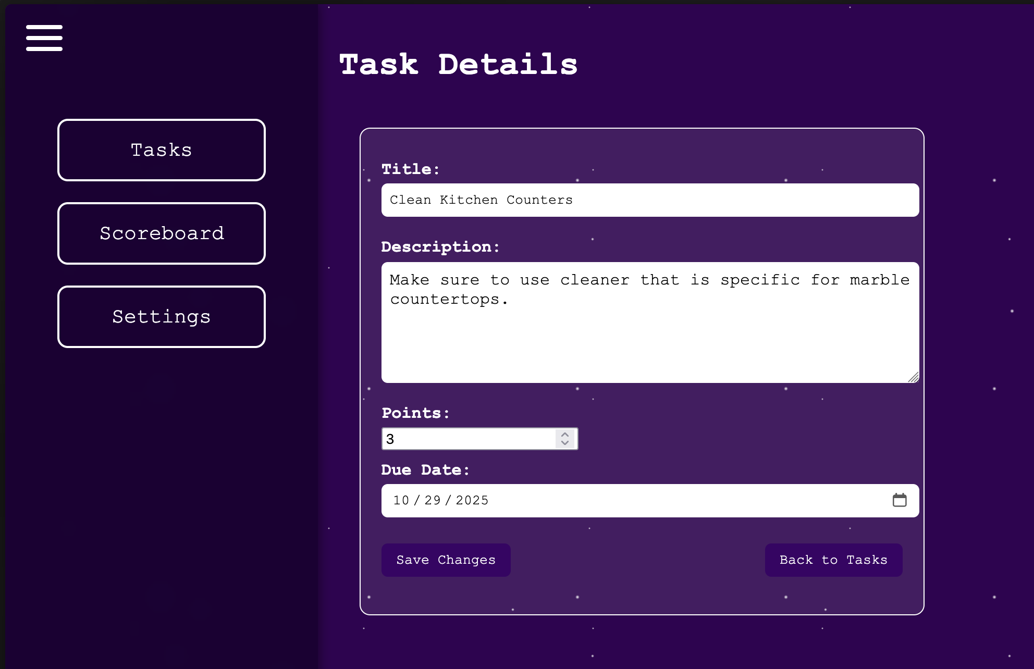Open the hamburger menu icon
The width and height of the screenshot is (1034, 669).
pyautogui.click(x=44, y=38)
